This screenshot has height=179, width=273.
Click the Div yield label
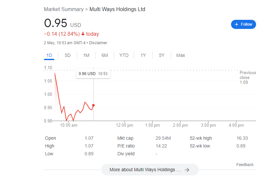(x=126, y=154)
